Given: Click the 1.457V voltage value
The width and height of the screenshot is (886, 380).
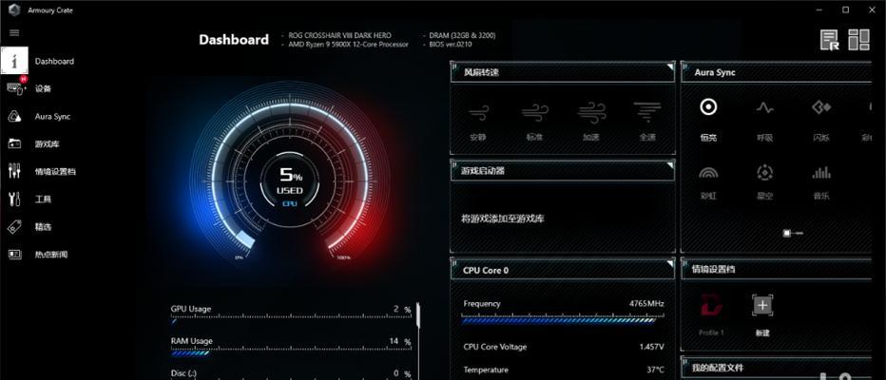Looking at the screenshot, I should (651, 347).
